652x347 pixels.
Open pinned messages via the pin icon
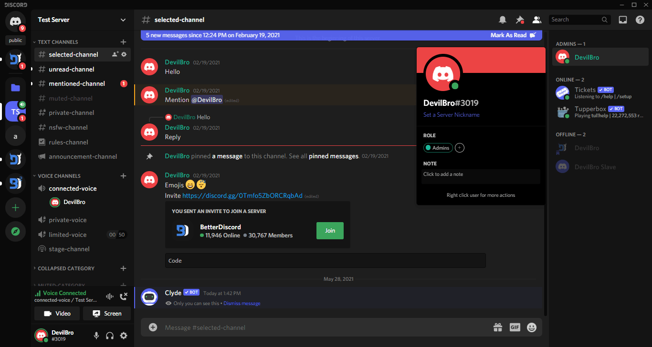(x=519, y=20)
